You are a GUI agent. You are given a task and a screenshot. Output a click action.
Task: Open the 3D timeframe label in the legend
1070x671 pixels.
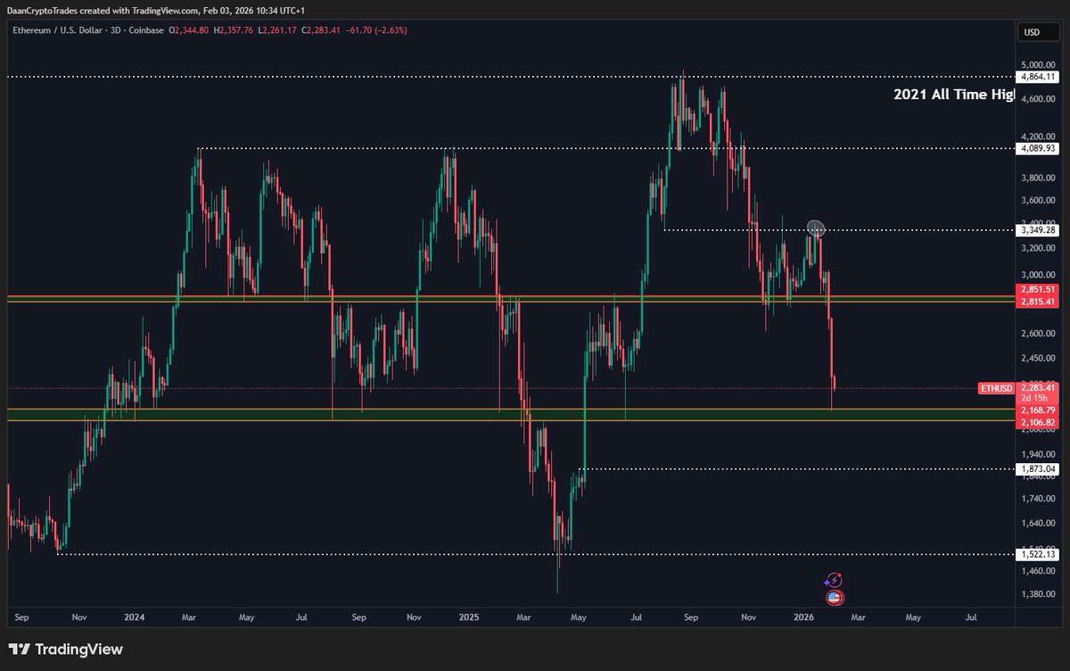pyautogui.click(x=115, y=29)
